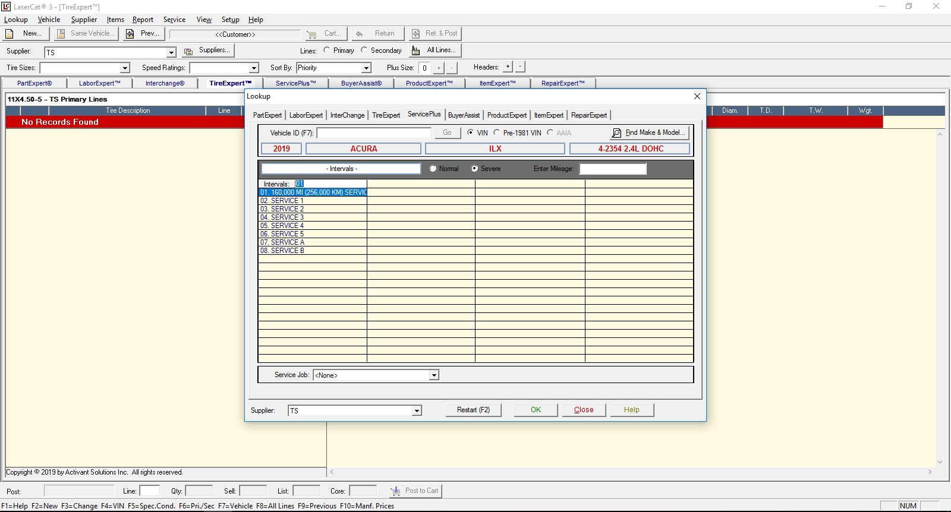Click the New document icon

click(x=10, y=34)
